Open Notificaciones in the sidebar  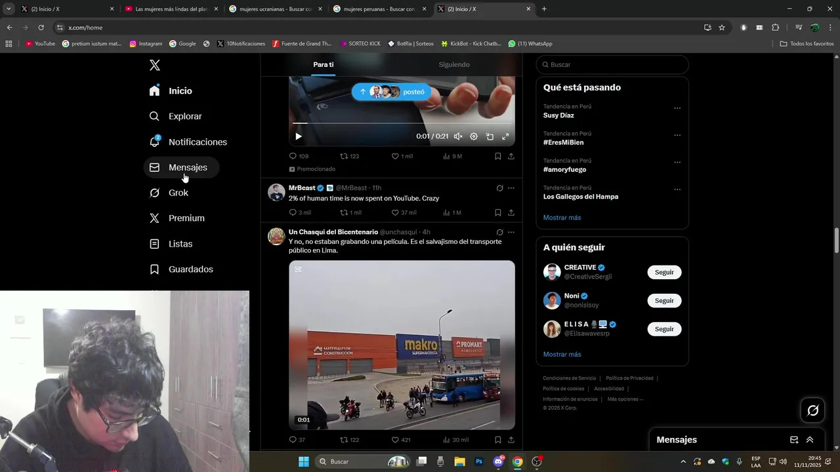click(188, 142)
